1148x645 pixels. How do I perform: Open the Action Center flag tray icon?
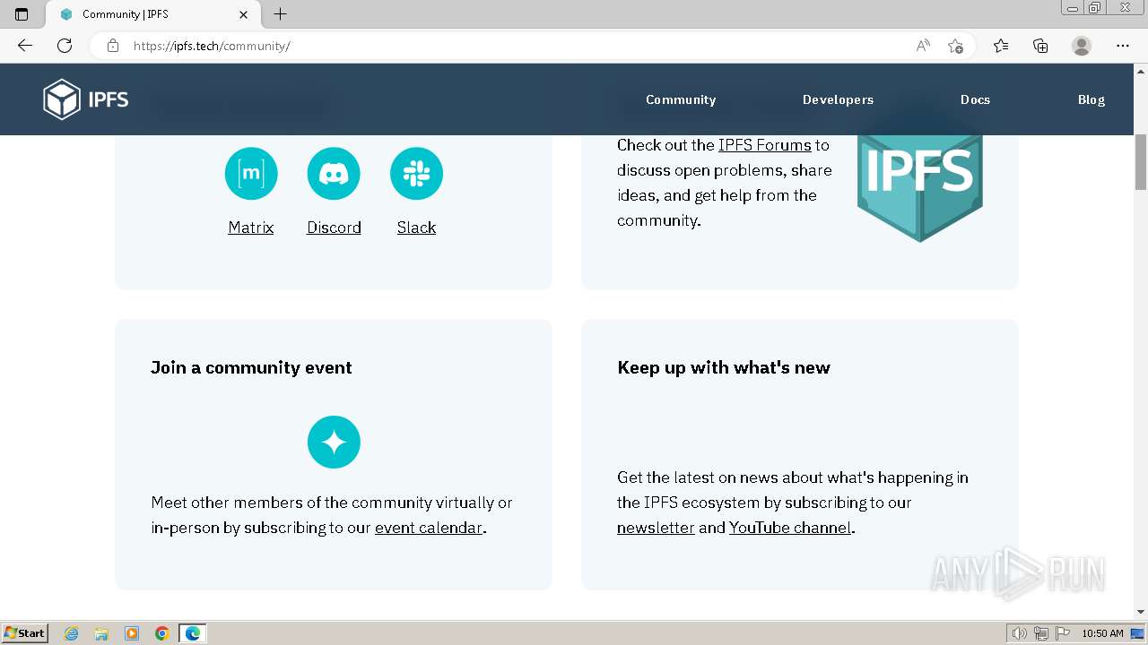[1063, 633]
